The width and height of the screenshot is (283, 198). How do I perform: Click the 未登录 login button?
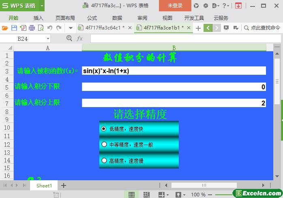coord(175,6)
